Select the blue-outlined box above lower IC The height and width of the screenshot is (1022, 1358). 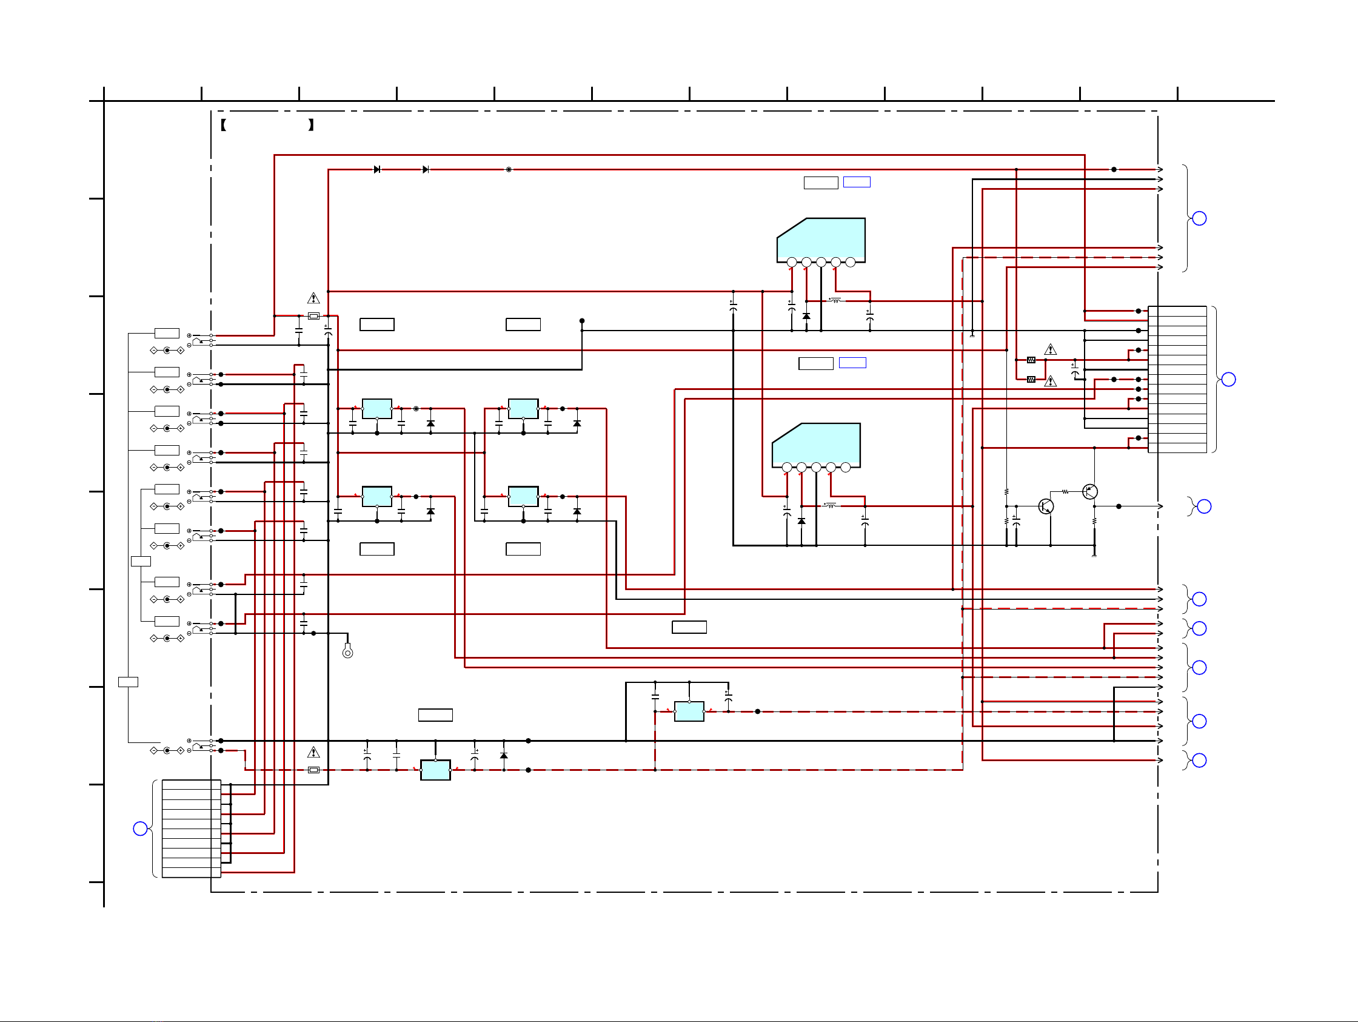coord(852,363)
